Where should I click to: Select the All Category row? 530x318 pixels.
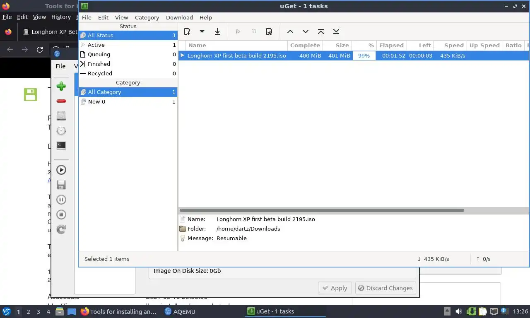128,92
